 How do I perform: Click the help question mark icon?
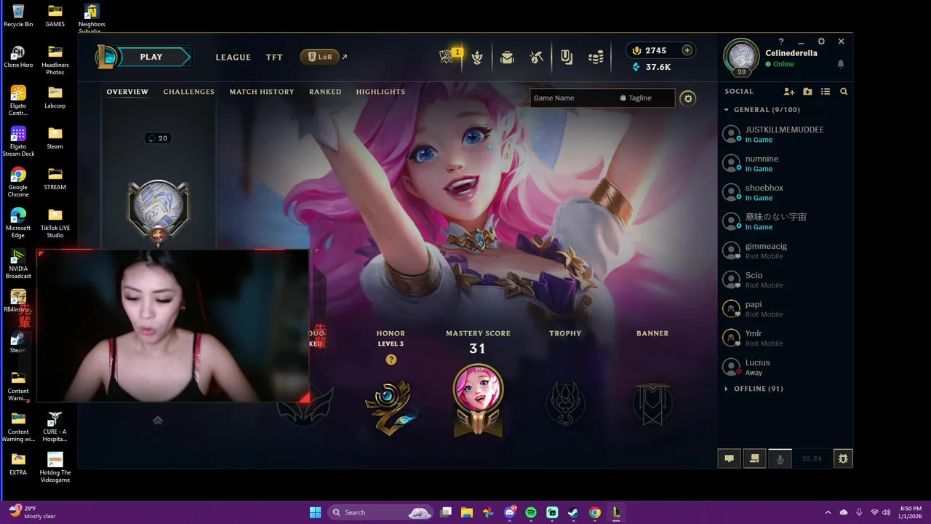coord(781,41)
